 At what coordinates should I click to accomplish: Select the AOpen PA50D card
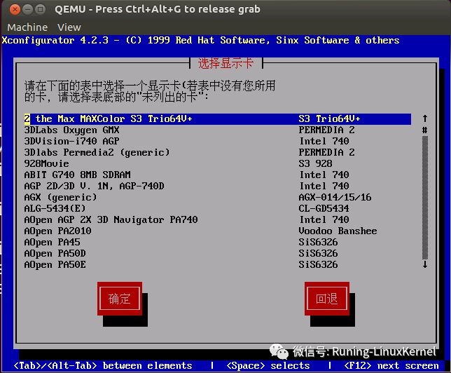pyautogui.click(x=217, y=254)
